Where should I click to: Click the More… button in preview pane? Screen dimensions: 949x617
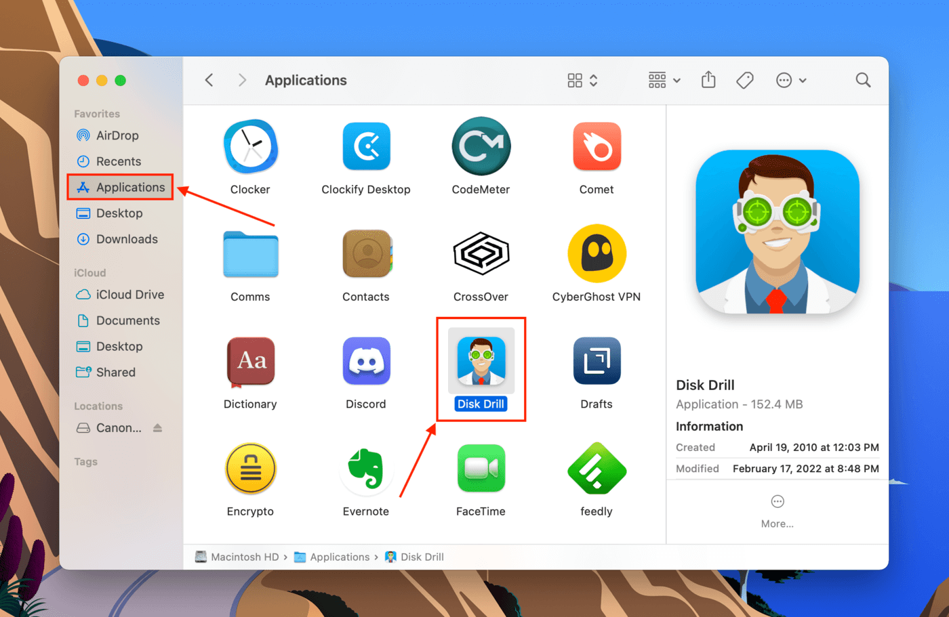(x=778, y=511)
